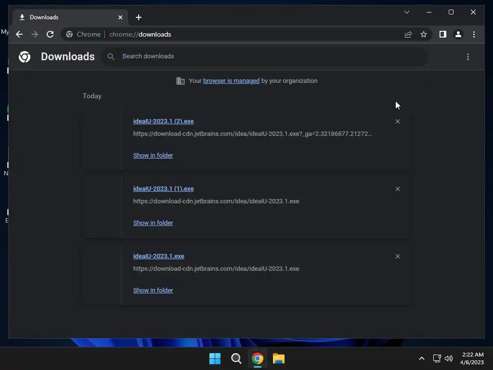Screen dimensions: 493x370
Task: Click the magnifier icon in search downloads
Action: pos(111,57)
